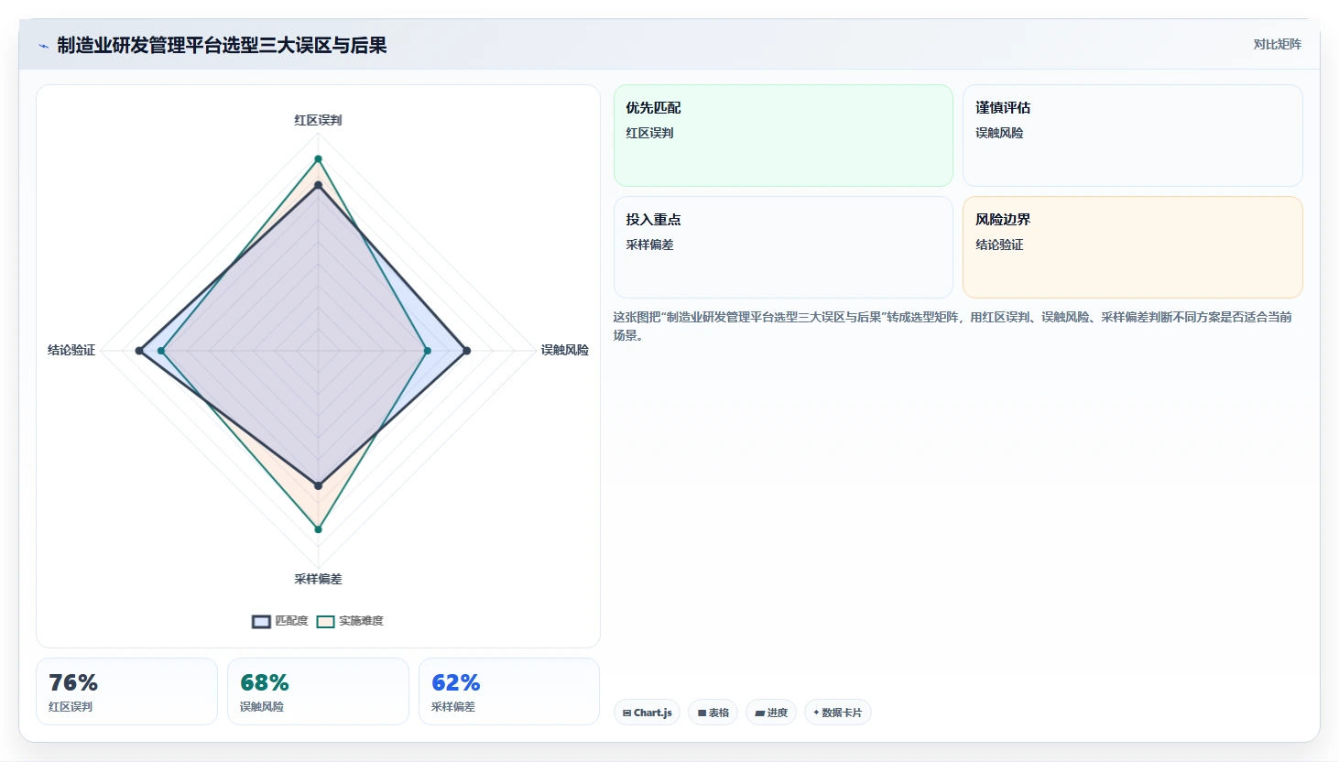Click the 进度 tag
Viewport: 1339px width, 762px height.
click(771, 713)
